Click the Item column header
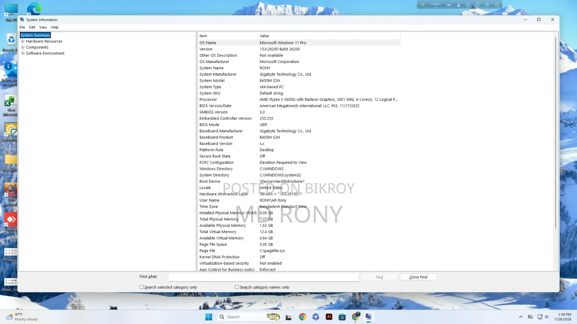The width and height of the screenshot is (577, 324). tap(228, 36)
